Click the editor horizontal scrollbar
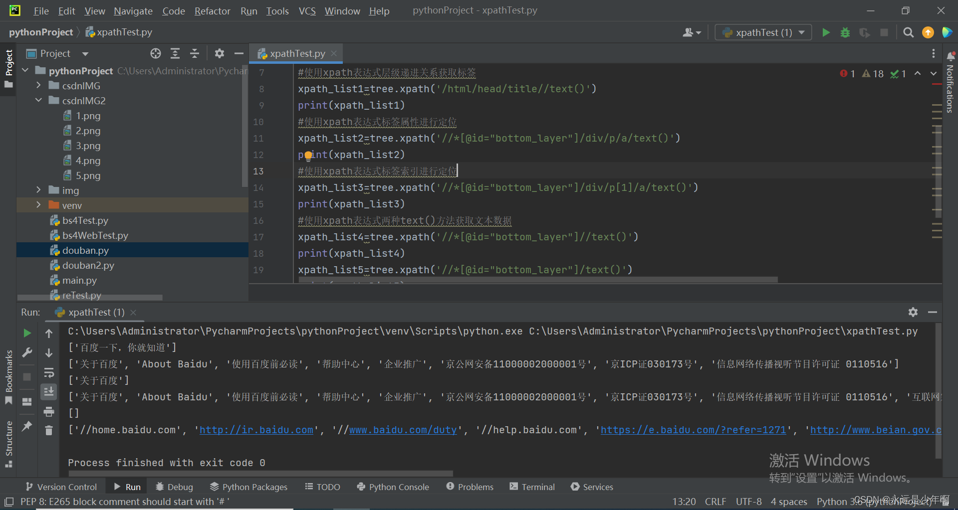This screenshot has height=510, width=958. point(538,280)
